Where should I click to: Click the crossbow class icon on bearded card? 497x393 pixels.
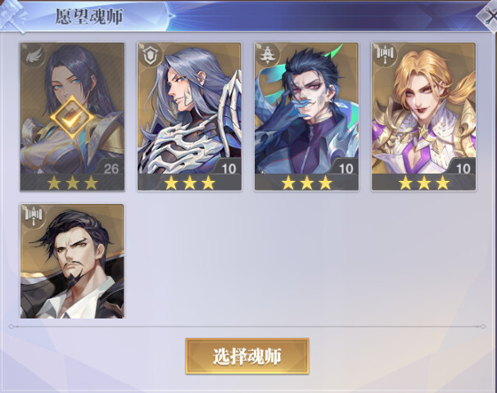(34, 217)
